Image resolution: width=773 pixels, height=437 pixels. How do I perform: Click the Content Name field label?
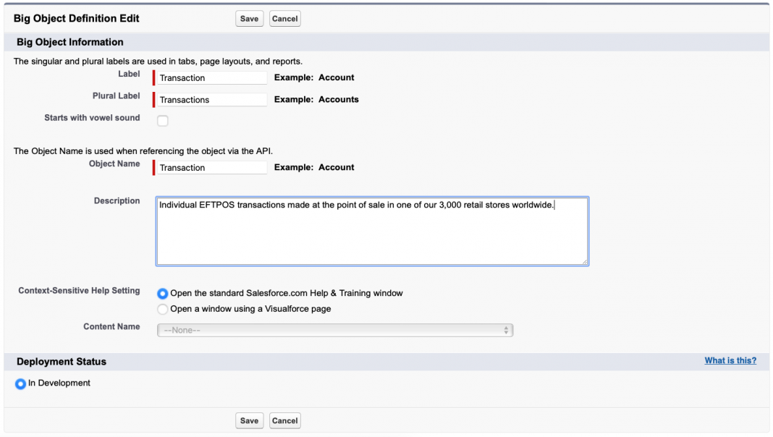(x=111, y=327)
